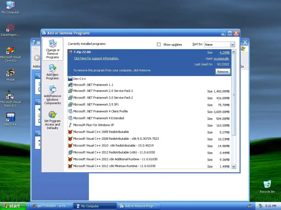The height and width of the screenshot is (210, 281).
Task: Switch to Add or Remove Programs taskbar button
Action: pos(139,206)
